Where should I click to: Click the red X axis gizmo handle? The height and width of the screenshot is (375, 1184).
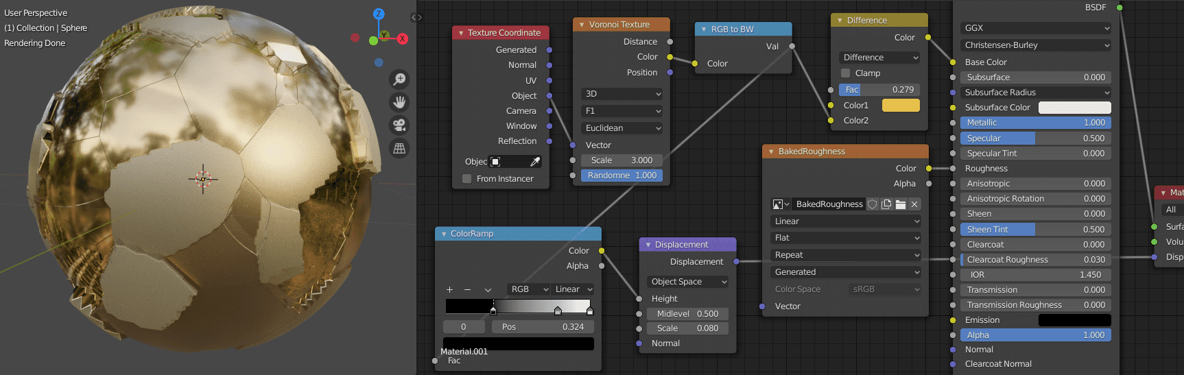403,39
